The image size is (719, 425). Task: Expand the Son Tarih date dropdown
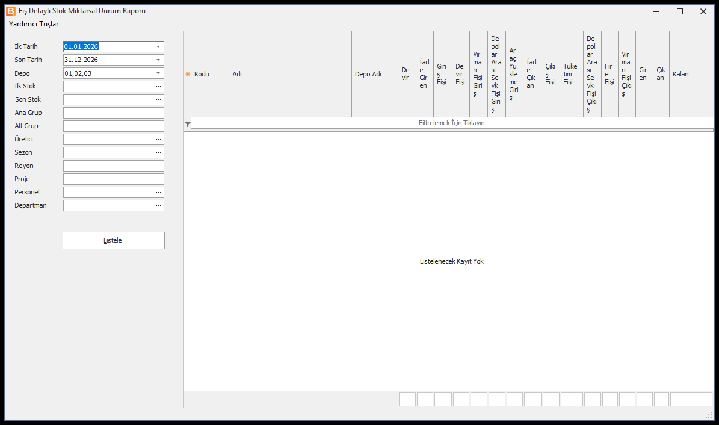[158, 60]
